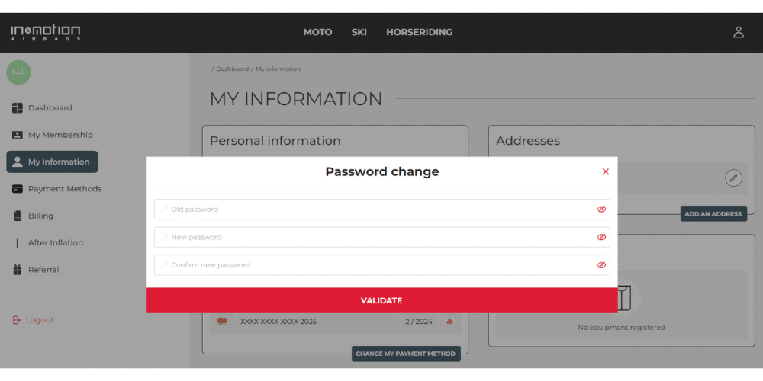This screenshot has width=763, height=381.
Task: Click the Logout link
Action: [x=40, y=320]
